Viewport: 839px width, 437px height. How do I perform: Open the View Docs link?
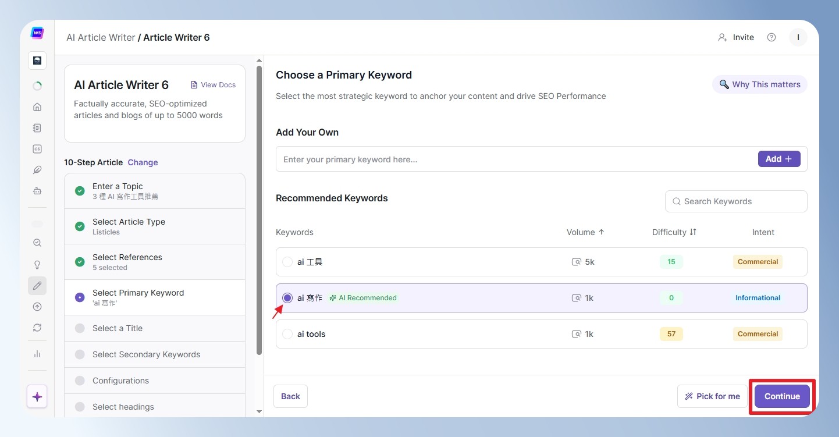point(213,85)
